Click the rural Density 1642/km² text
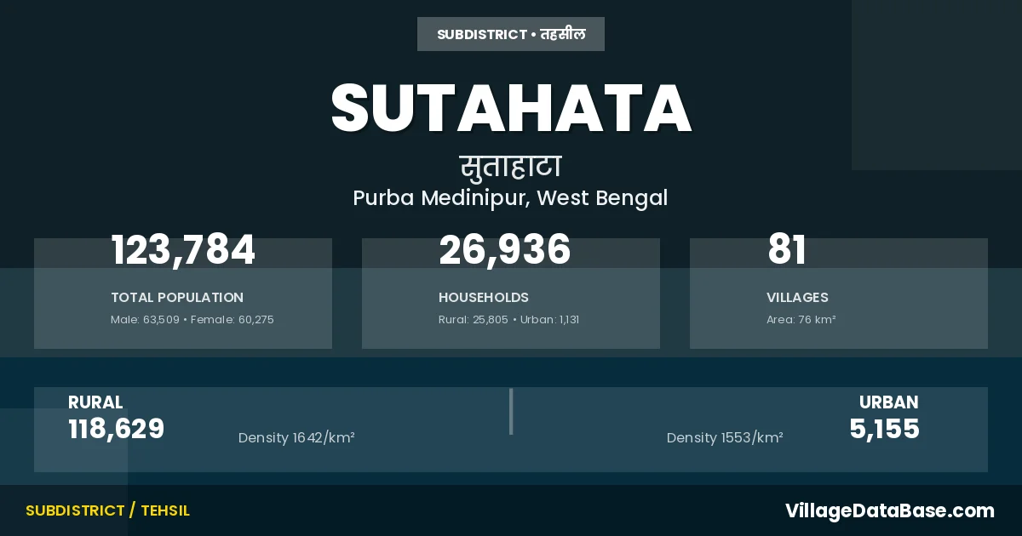Screen dimensions: 1022x536 (296, 438)
